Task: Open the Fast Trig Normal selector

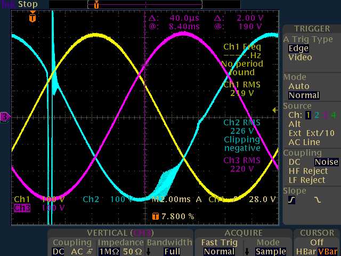Action: 218,251
